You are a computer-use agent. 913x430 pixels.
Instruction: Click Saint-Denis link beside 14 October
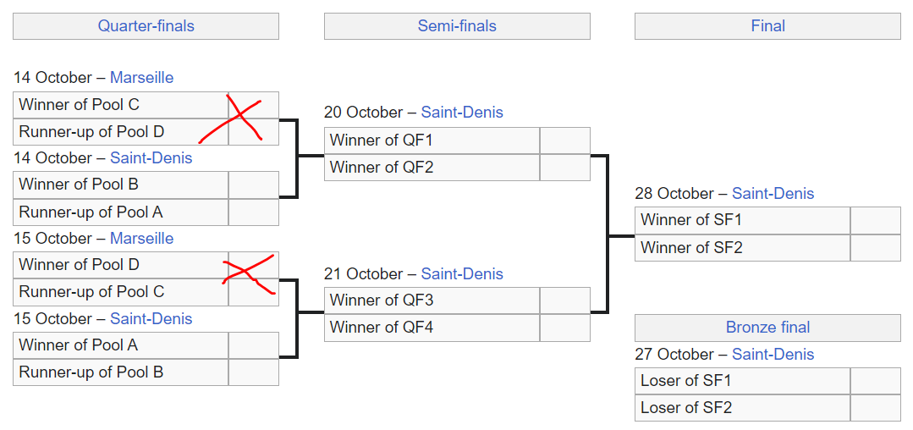[151, 158]
